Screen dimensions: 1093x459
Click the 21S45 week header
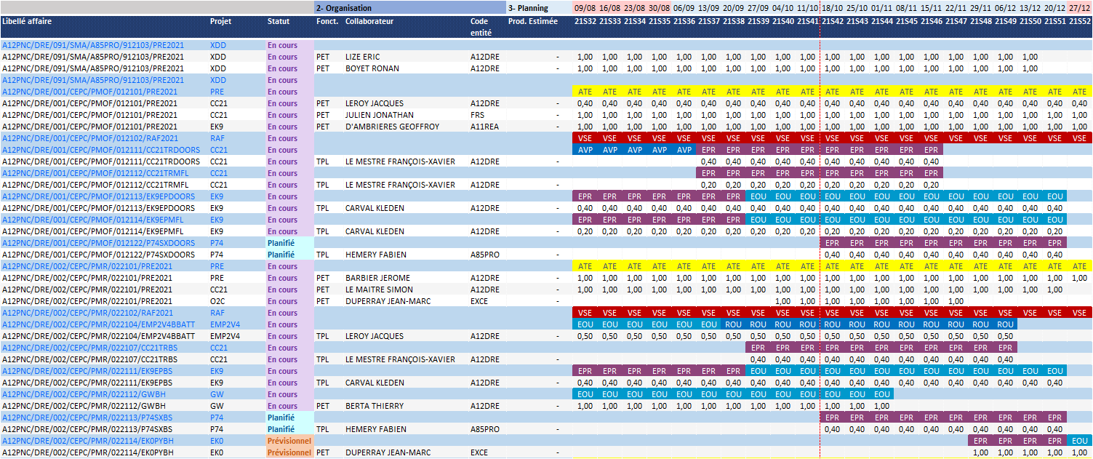[x=907, y=21]
